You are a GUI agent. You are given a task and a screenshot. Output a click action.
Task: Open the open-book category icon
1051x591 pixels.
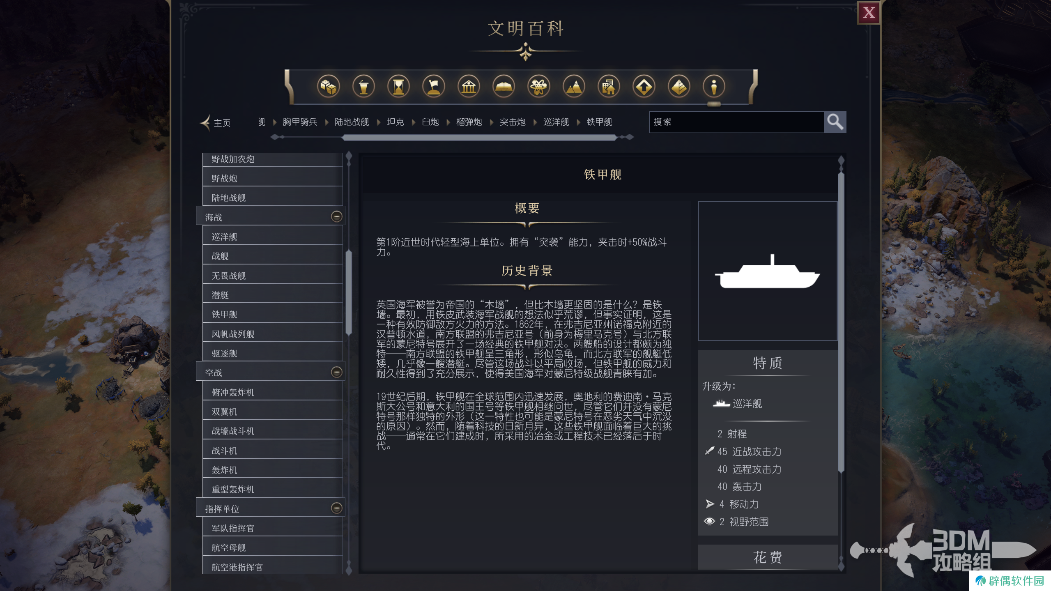point(504,87)
